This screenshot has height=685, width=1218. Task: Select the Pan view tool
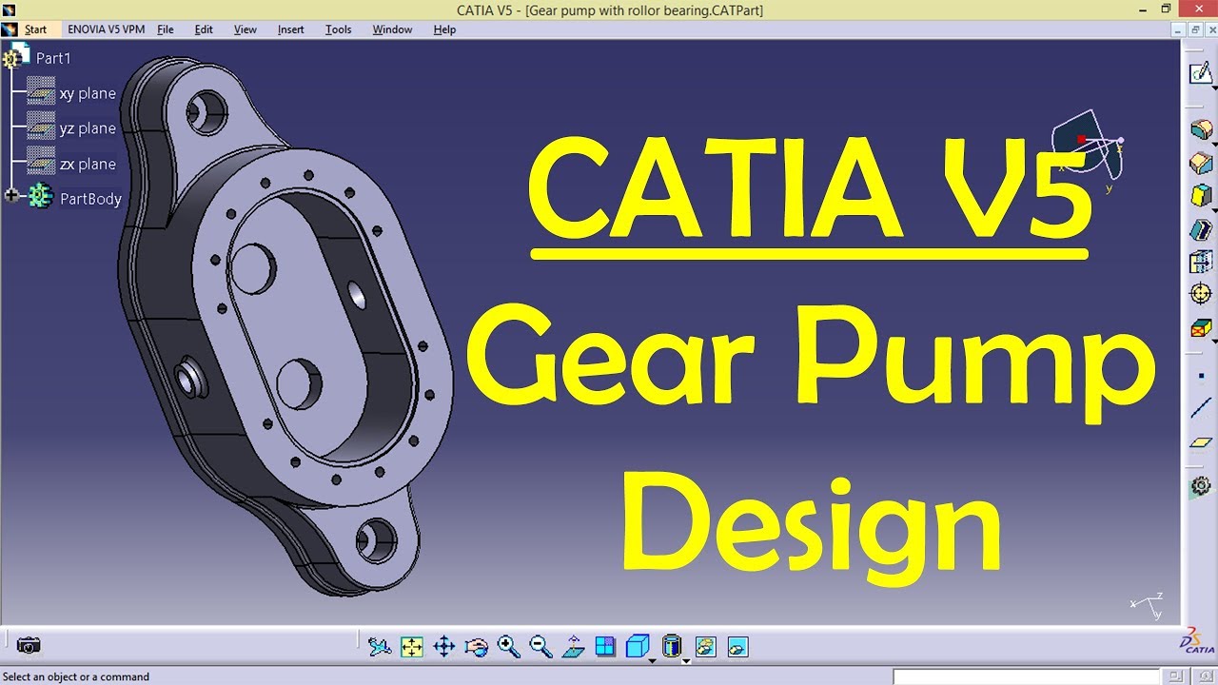click(444, 647)
